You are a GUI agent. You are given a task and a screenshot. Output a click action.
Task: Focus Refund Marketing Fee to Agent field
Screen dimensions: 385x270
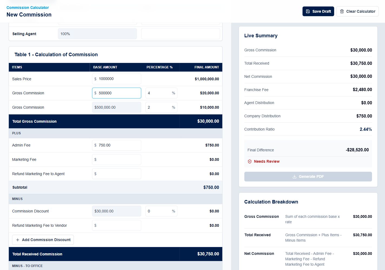(117, 174)
